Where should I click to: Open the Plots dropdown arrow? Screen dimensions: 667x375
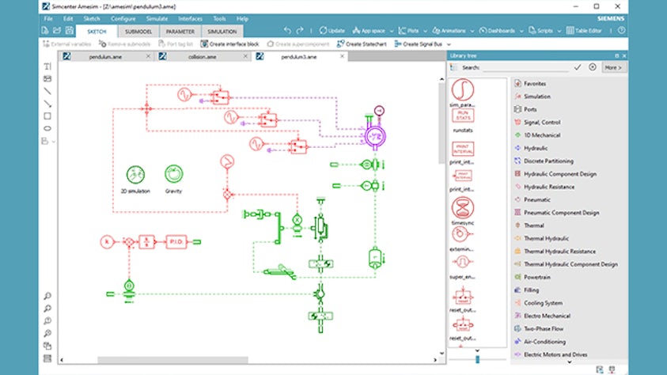[425, 31]
